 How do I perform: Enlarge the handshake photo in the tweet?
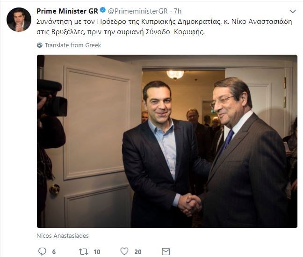pos(167,141)
